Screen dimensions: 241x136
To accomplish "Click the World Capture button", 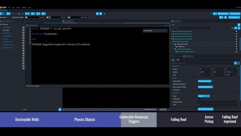I will point(223,14).
